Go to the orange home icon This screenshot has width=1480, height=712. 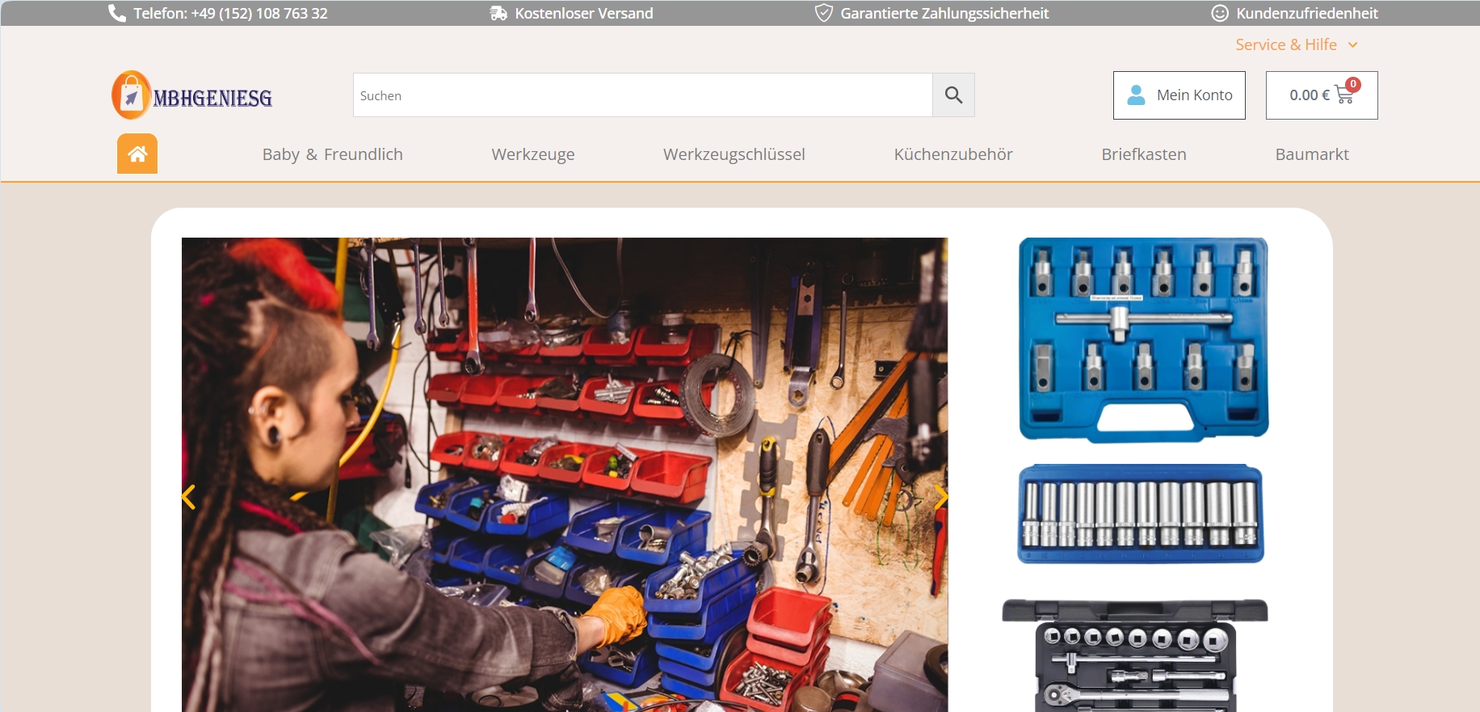tap(137, 154)
